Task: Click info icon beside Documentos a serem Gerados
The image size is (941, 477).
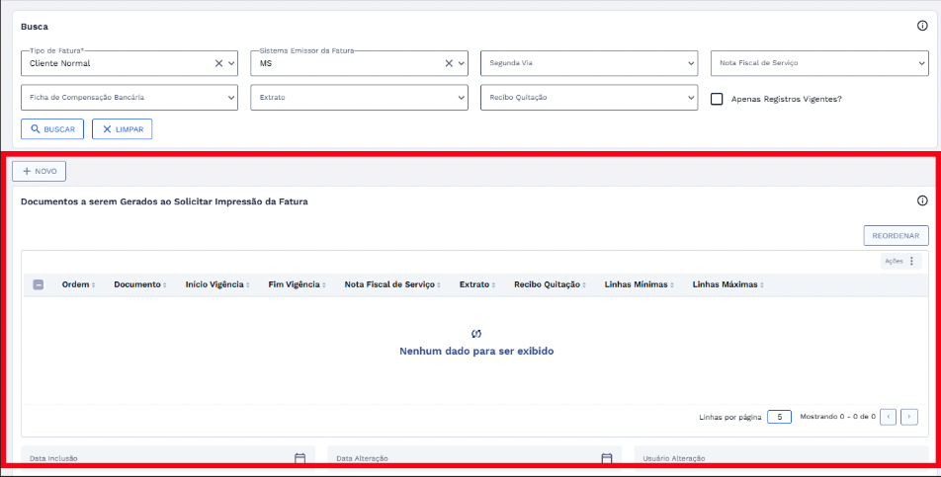Action: click(x=922, y=200)
